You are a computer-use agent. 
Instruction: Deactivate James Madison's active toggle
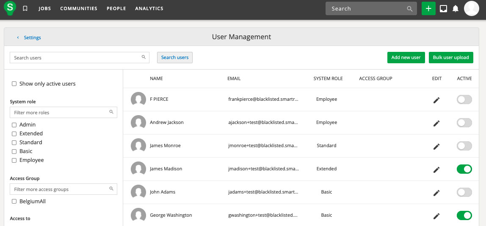[x=464, y=169]
